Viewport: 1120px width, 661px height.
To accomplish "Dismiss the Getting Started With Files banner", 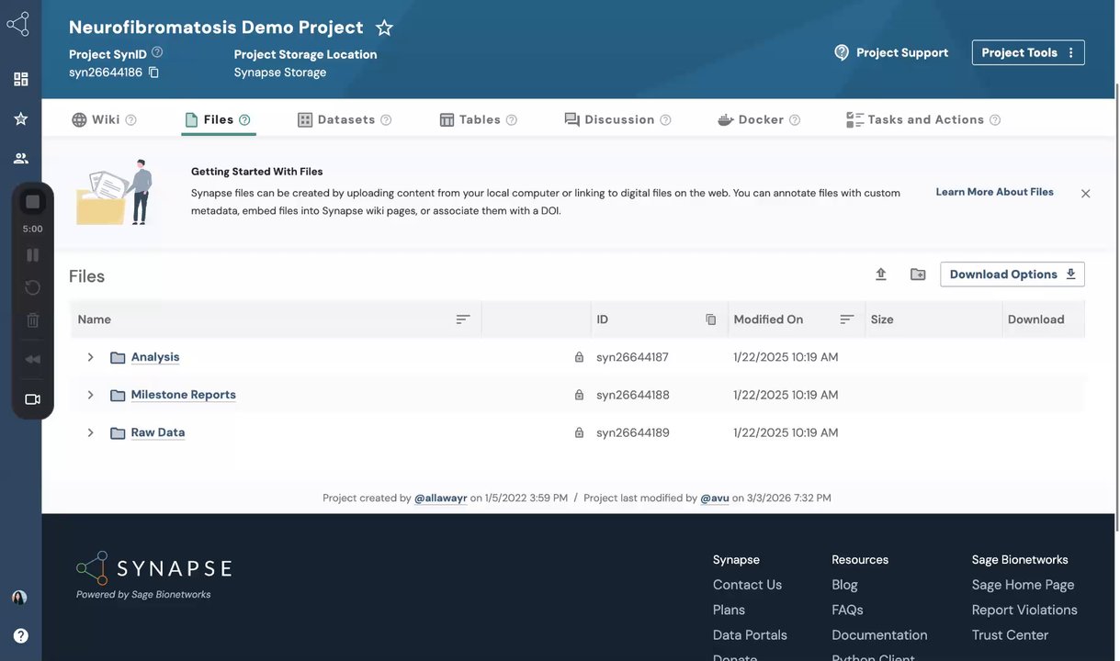I will coord(1085,194).
